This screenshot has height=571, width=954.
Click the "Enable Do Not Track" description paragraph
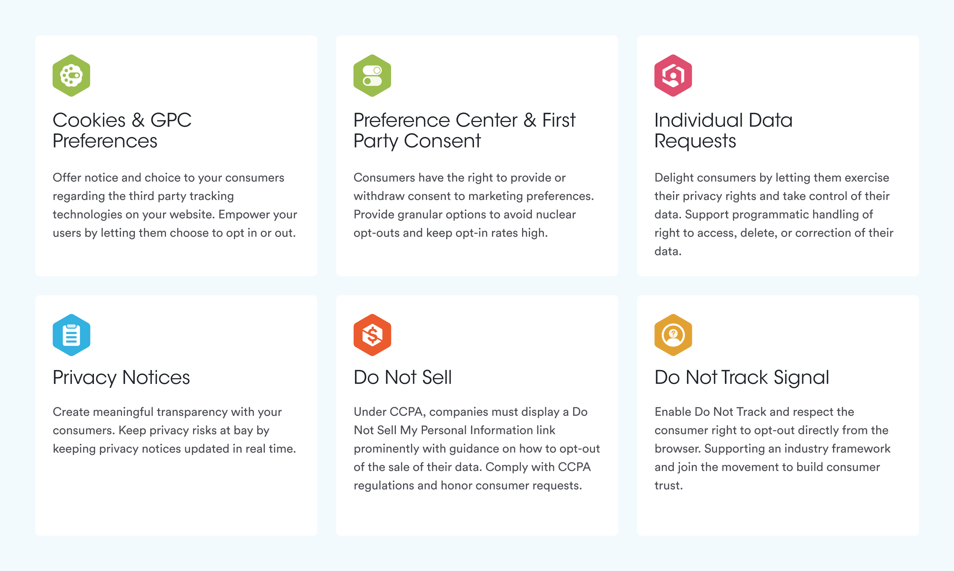(x=773, y=448)
